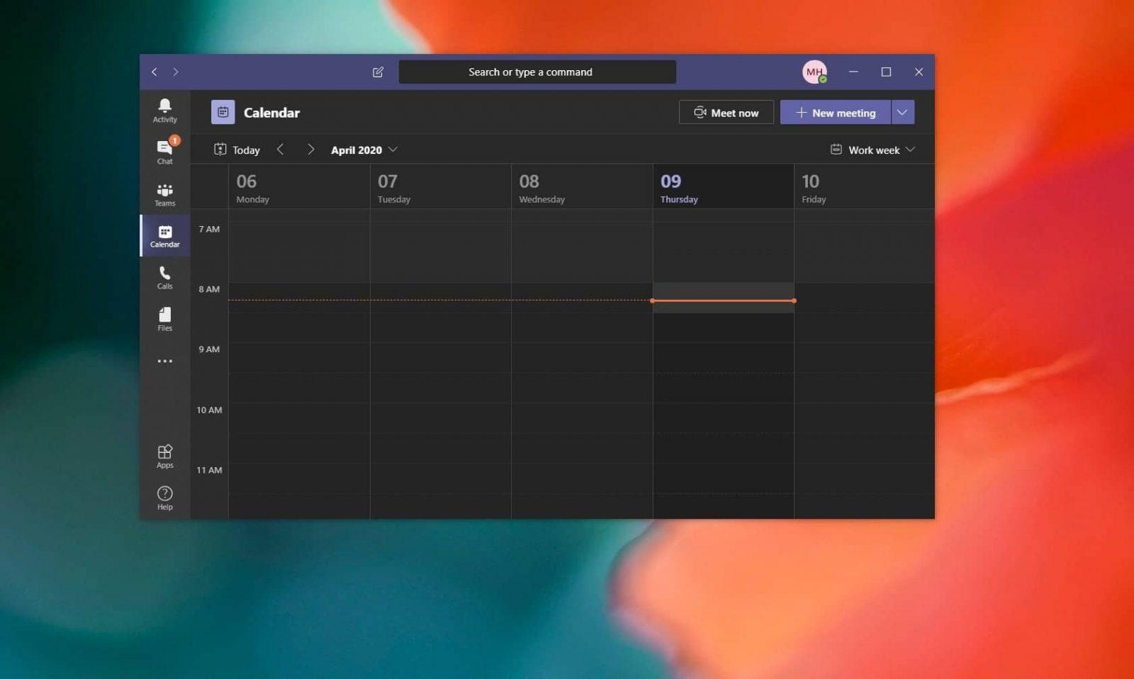Go to Teams section
Viewport: 1134px width, 679px height.
164,194
